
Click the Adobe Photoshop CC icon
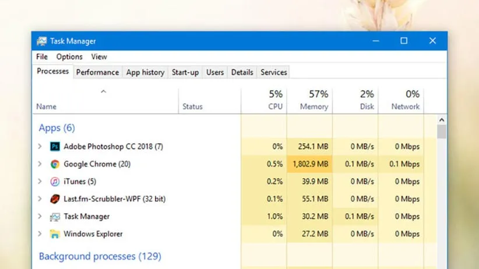click(55, 147)
